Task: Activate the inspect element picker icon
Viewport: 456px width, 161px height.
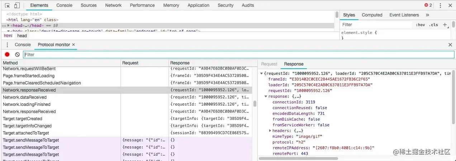Action: click(x=8, y=5)
